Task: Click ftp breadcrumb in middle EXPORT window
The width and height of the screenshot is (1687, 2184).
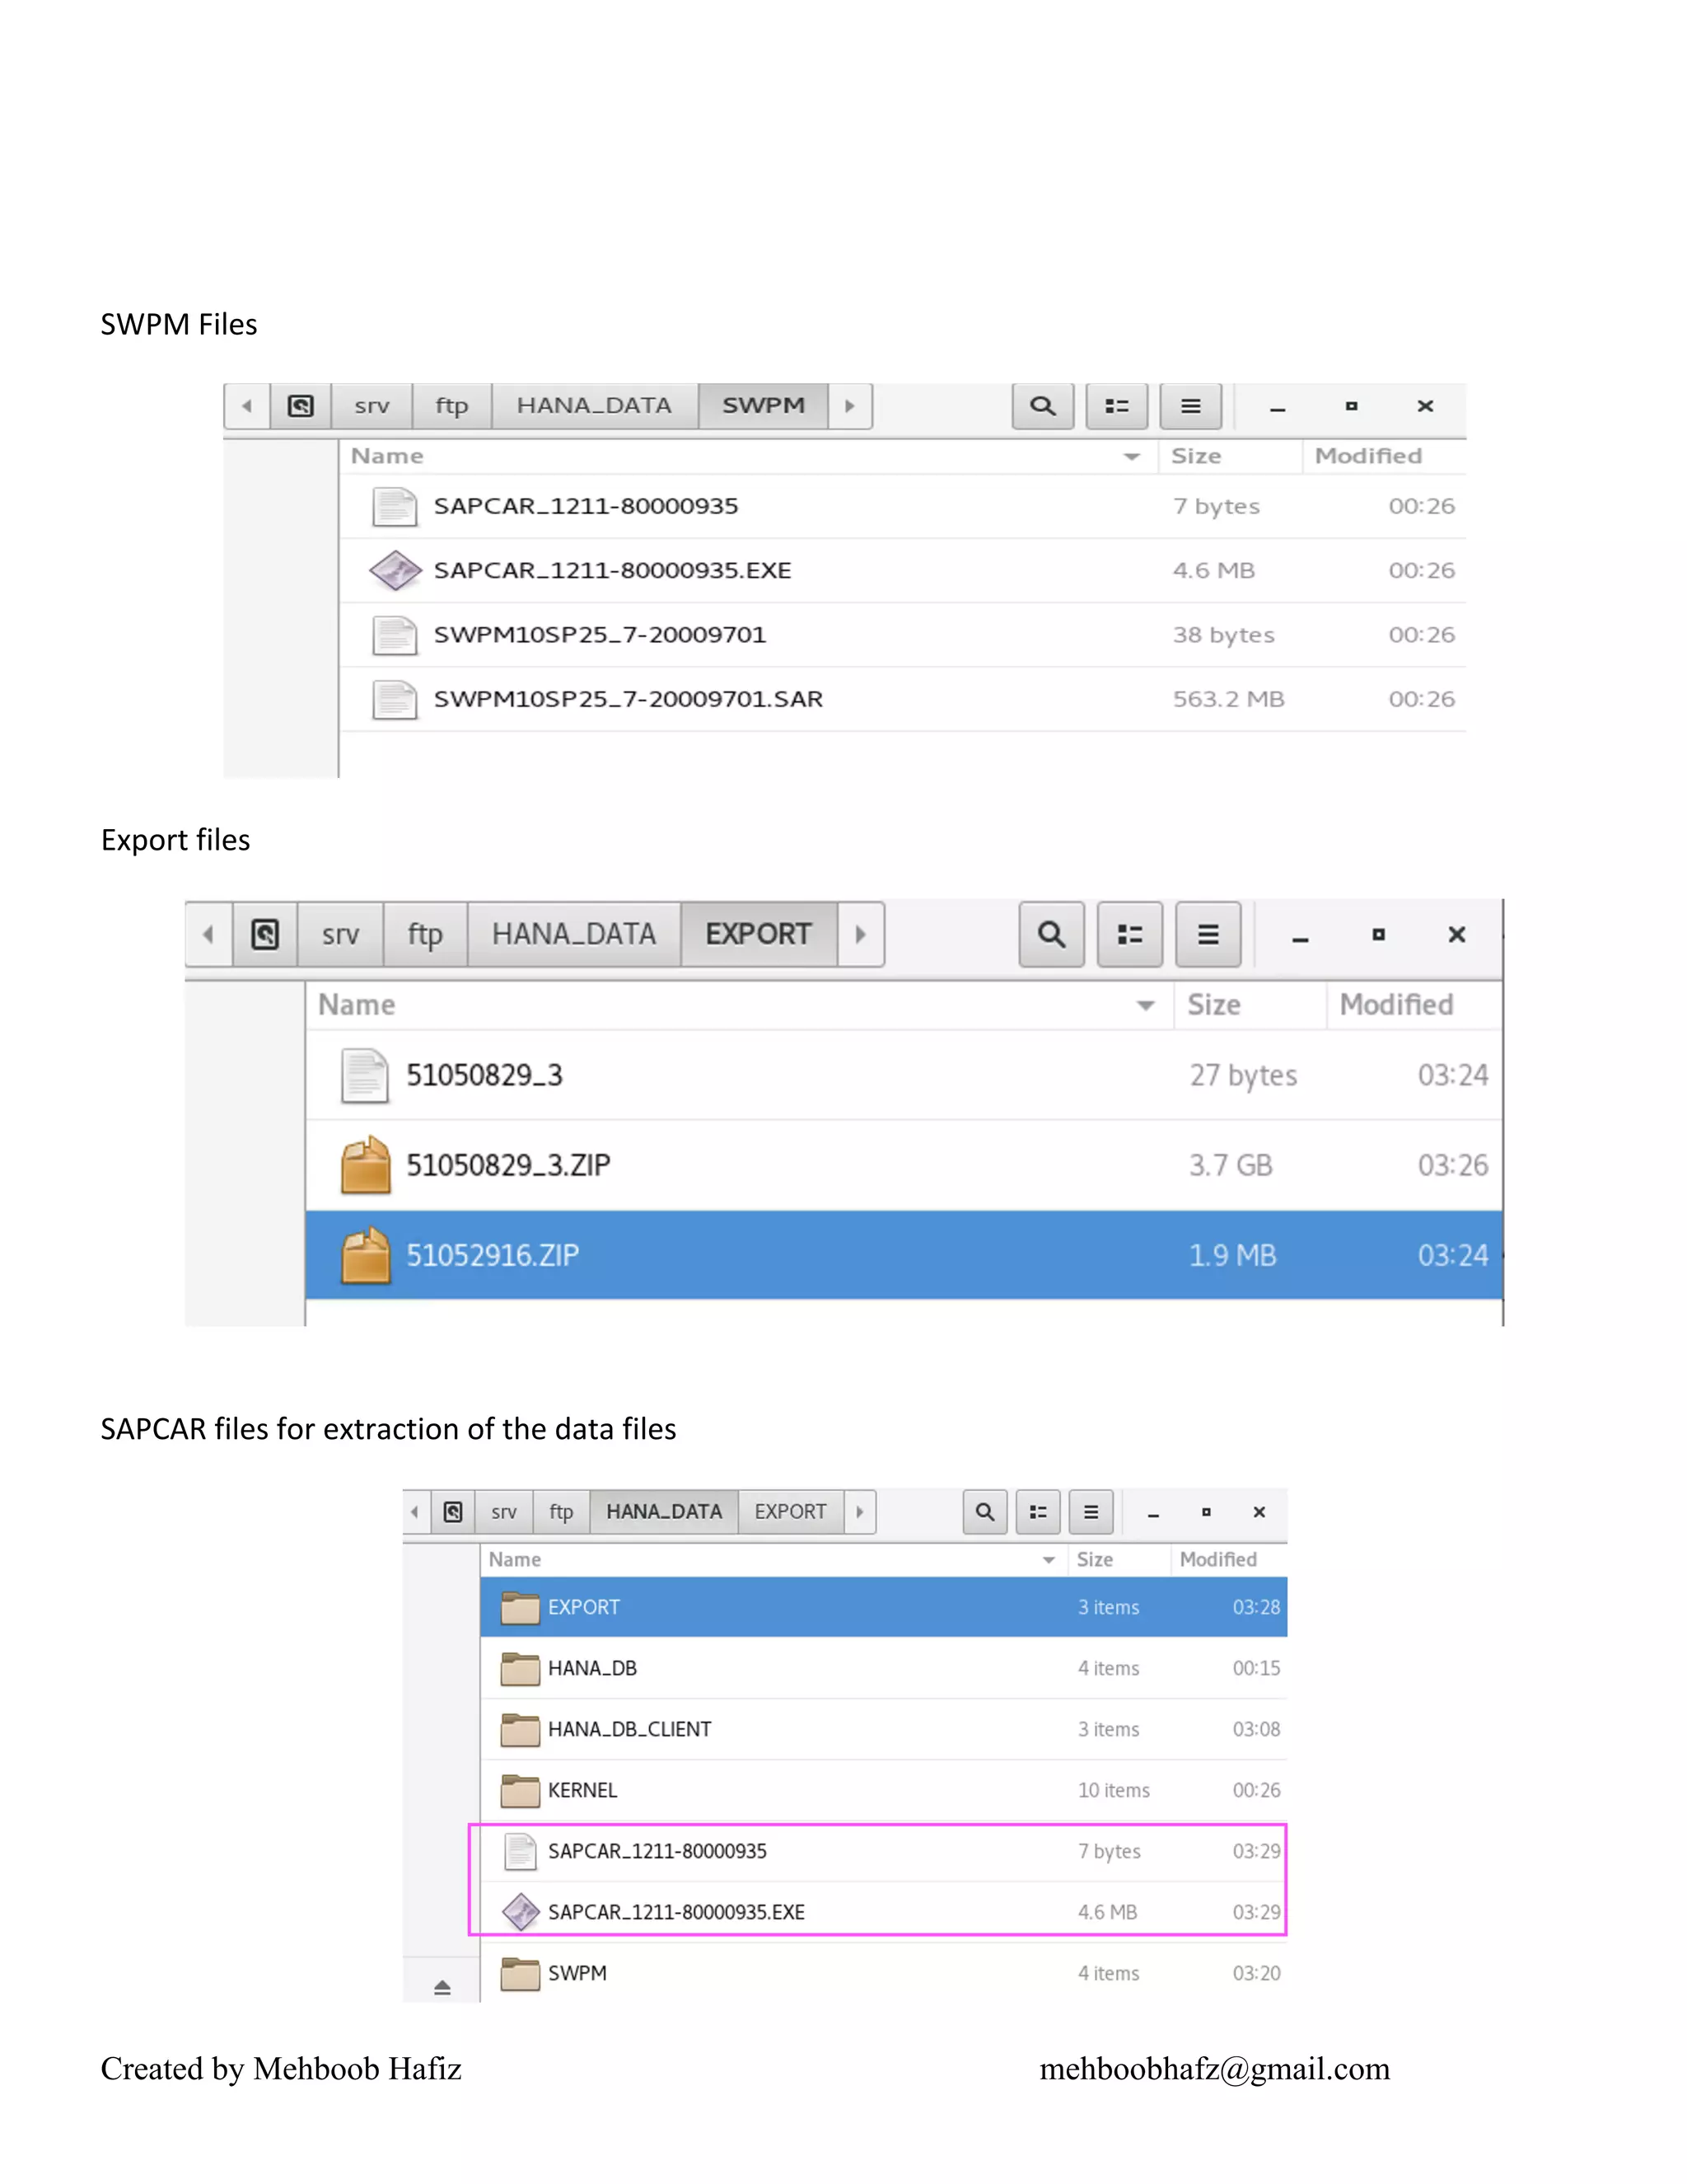Action: click(425, 934)
